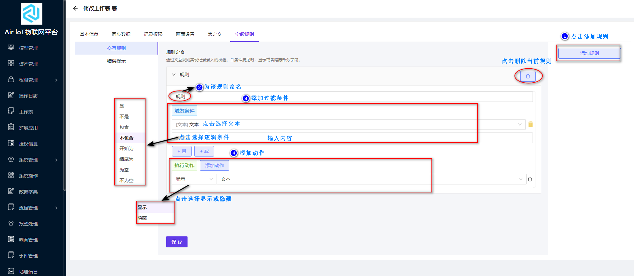The image size is (634, 276).
Task: Open 授权信息 in the sidebar
Action: coord(28,144)
